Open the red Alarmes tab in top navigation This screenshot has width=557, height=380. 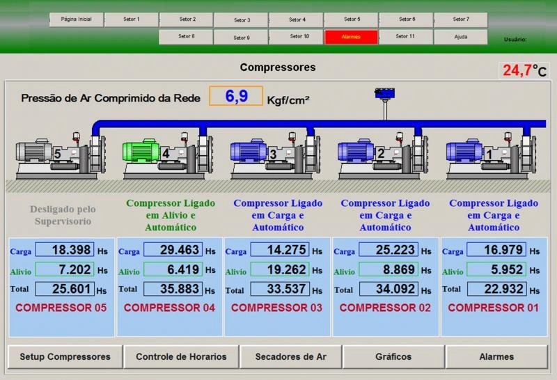click(x=351, y=37)
